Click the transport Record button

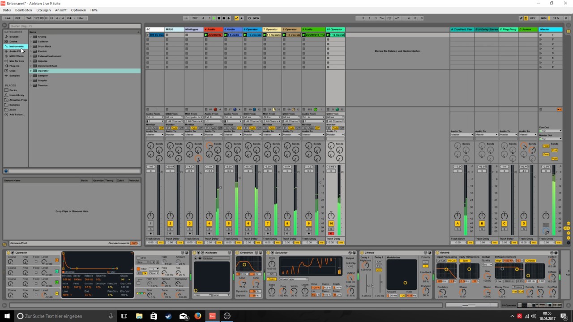pyautogui.click(x=224, y=18)
